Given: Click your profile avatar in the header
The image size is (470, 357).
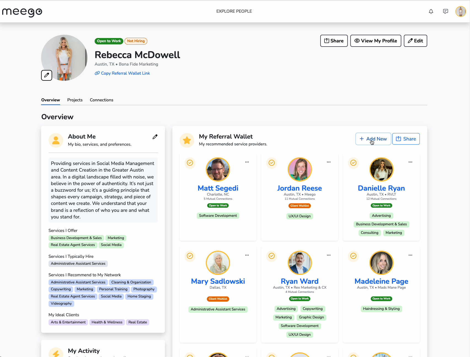Looking at the screenshot, I should [460, 11].
